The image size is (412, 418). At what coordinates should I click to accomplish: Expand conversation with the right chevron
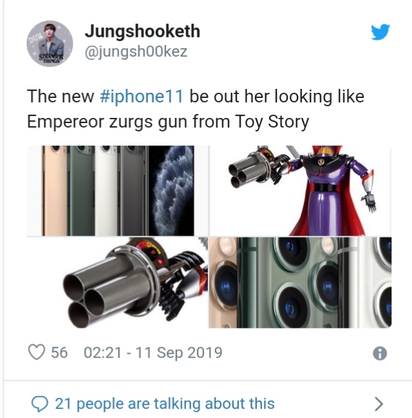(379, 404)
